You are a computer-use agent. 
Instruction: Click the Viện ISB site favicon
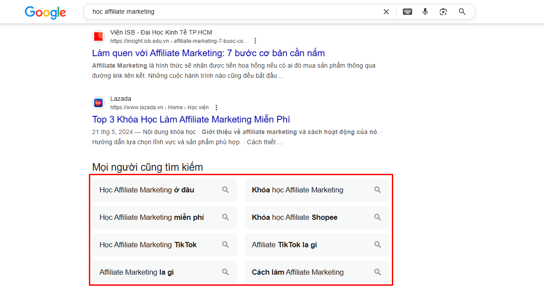(x=98, y=37)
